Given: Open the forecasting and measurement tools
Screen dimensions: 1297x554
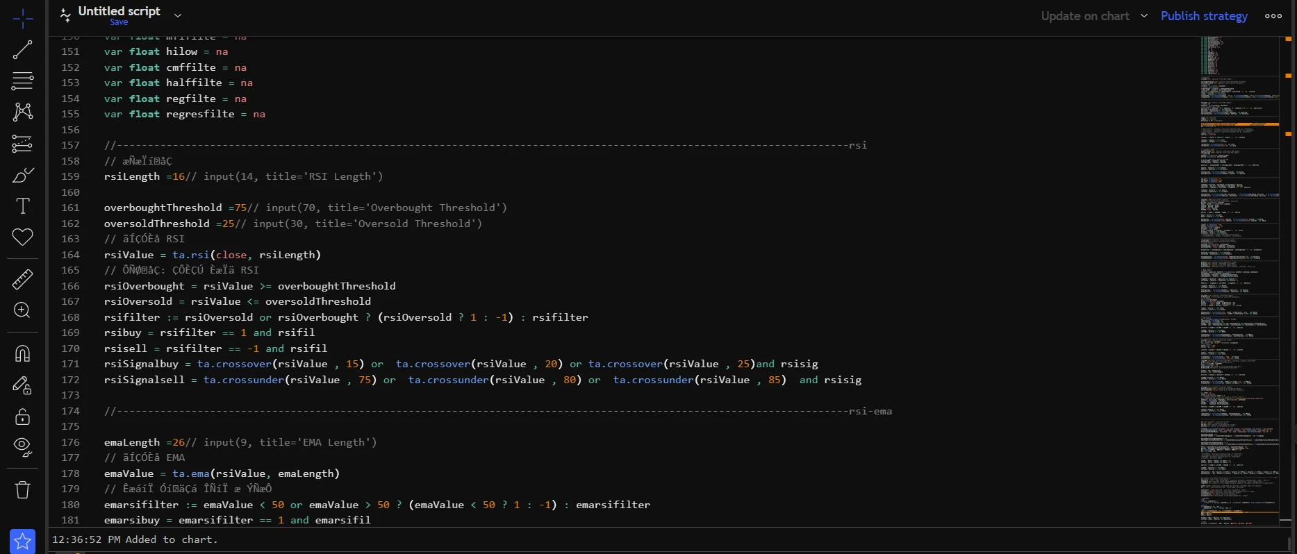Looking at the screenshot, I should [22, 144].
